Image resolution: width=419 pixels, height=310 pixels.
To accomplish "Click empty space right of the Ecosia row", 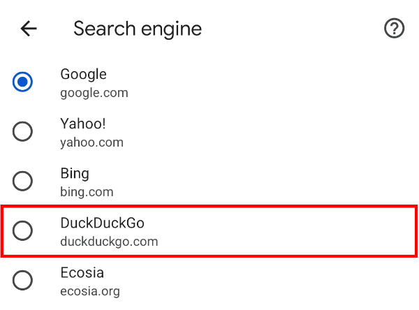I will point(293,281).
